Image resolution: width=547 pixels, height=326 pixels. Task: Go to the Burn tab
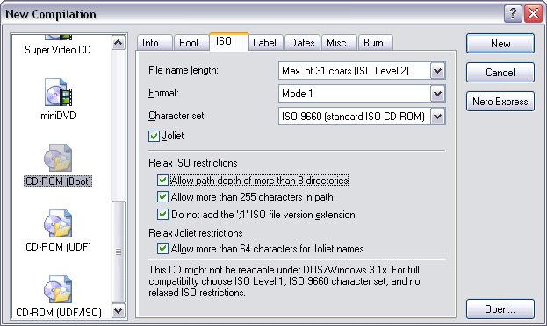376,43
